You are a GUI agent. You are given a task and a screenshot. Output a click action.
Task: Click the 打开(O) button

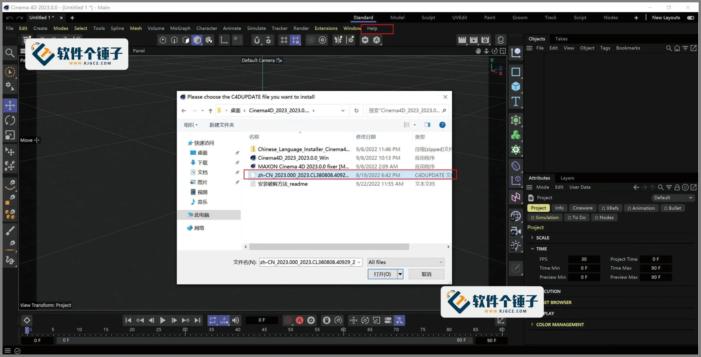pos(382,274)
